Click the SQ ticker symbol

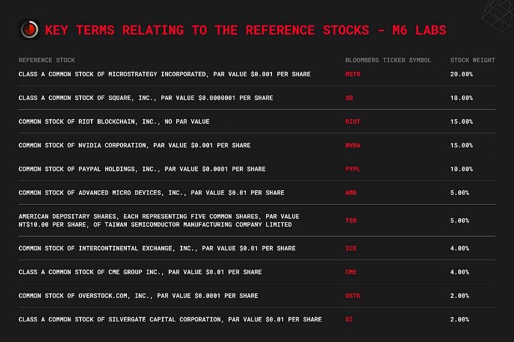point(349,98)
